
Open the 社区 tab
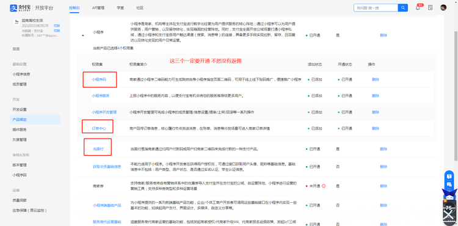tap(140, 8)
